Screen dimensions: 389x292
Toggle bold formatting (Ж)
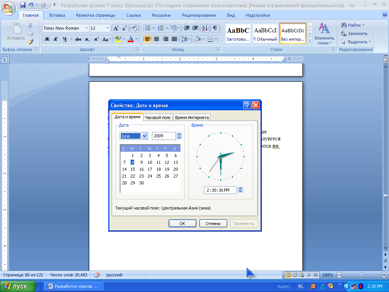[47, 39]
